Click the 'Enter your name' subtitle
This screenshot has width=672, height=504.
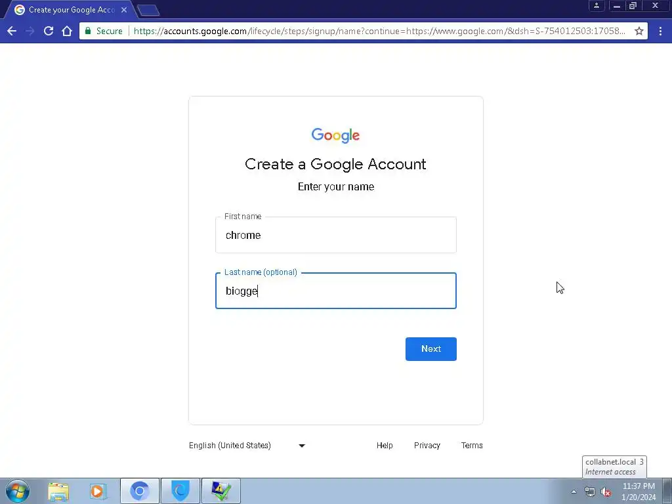point(336,187)
